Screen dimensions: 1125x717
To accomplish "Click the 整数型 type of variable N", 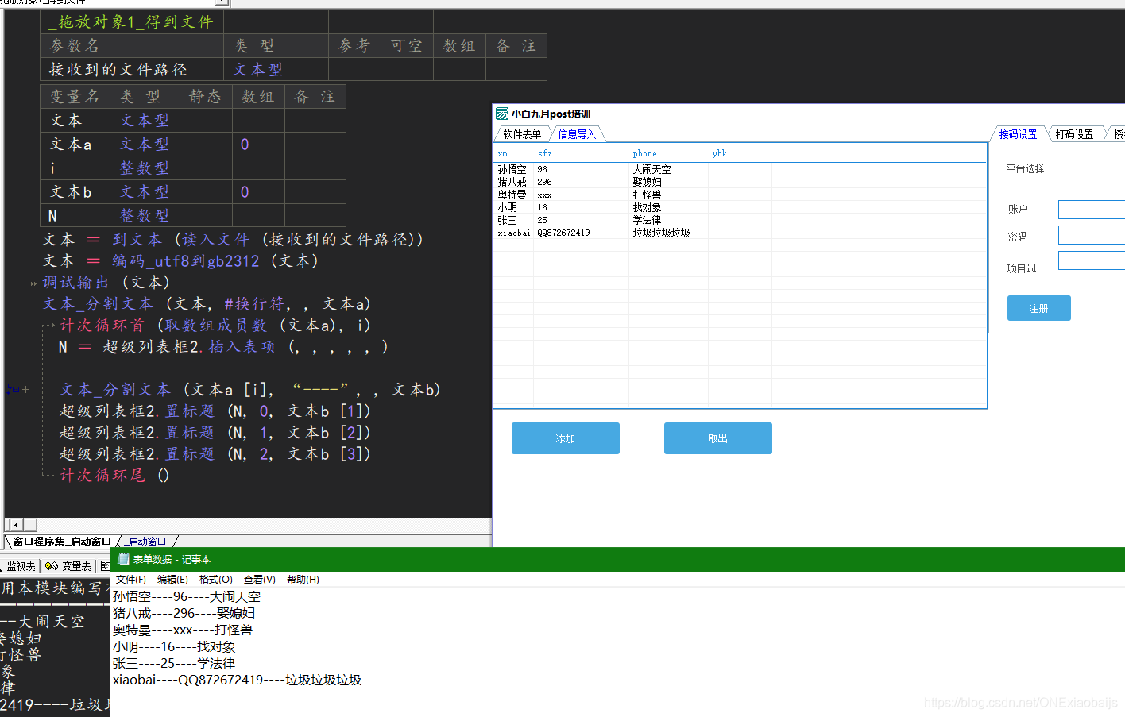I will (x=145, y=216).
